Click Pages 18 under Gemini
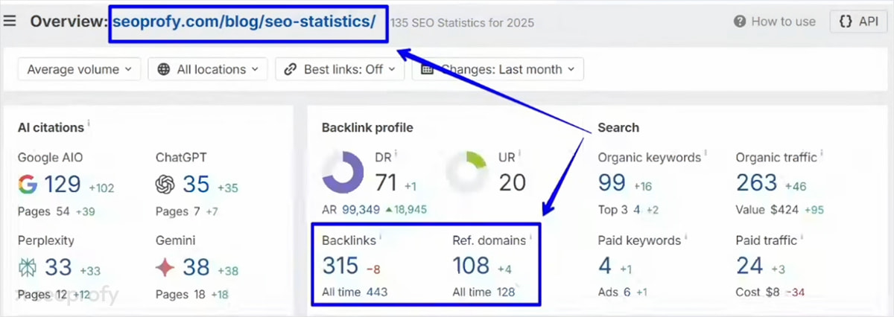This screenshot has height=317, width=894. click(x=180, y=295)
